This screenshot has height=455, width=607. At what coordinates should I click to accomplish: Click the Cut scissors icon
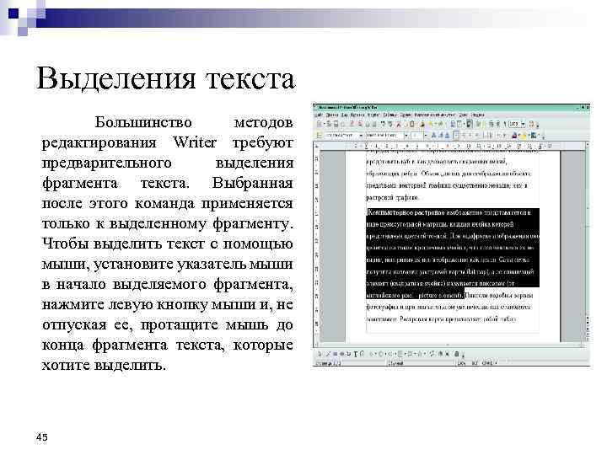point(398,124)
